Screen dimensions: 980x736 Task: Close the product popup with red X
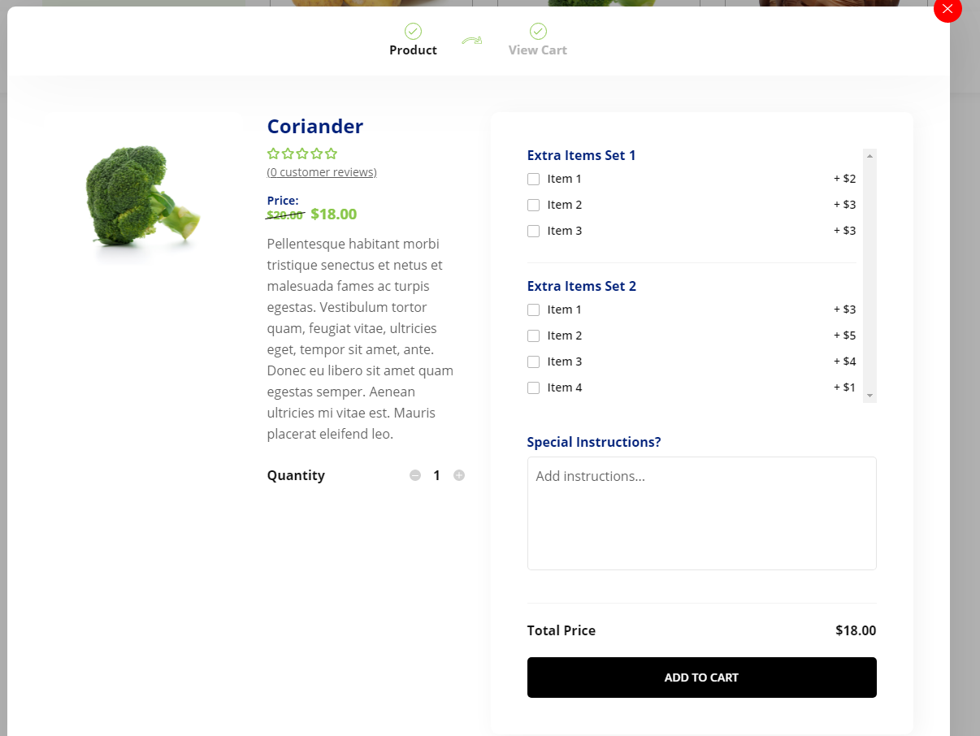(947, 9)
